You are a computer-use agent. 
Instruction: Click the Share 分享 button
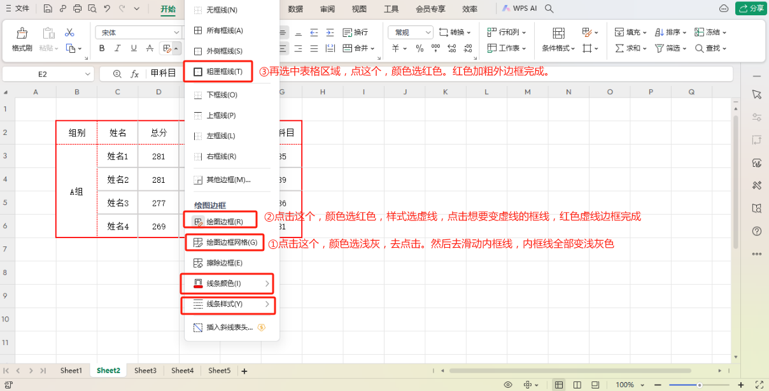tap(751, 8)
